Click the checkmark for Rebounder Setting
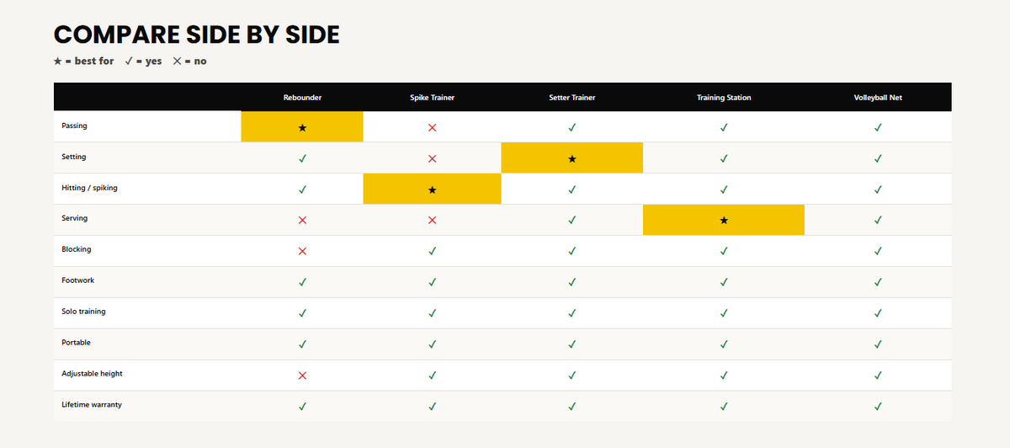This screenshot has width=1010, height=448. (x=302, y=158)
